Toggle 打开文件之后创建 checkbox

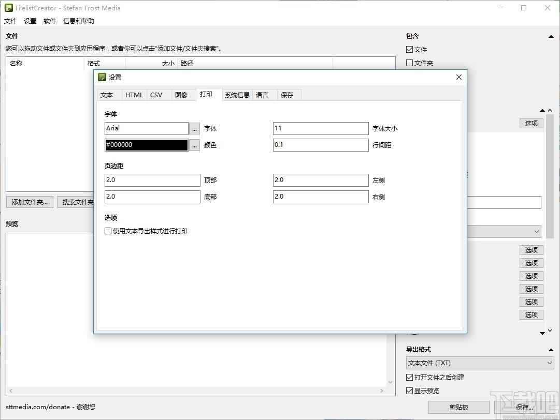click(x=410, y=377)
